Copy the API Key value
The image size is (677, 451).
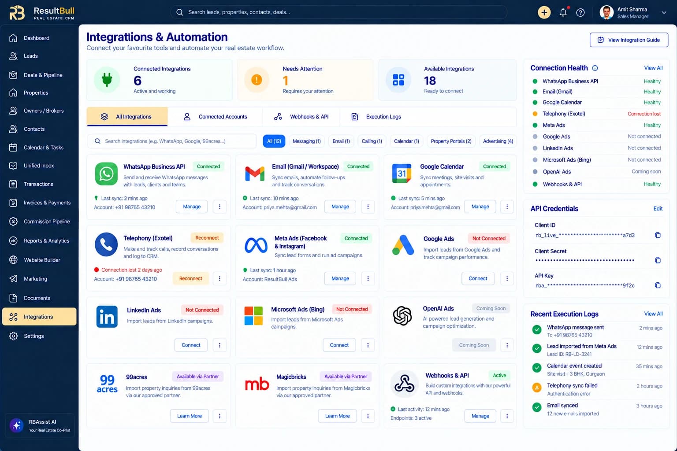658,285
